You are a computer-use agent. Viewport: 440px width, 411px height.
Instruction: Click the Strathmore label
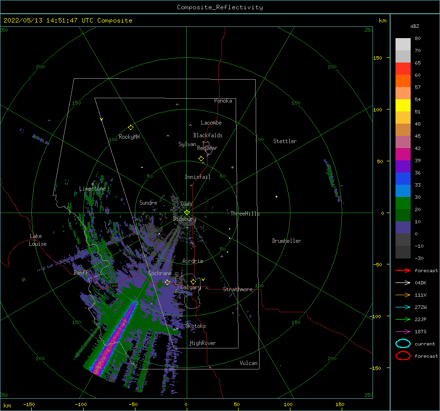[x=238, y=289]
